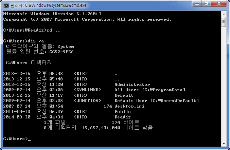Minimize the command prompt window
This screenshot has width=230, height=150.
[x=197, y=3]
